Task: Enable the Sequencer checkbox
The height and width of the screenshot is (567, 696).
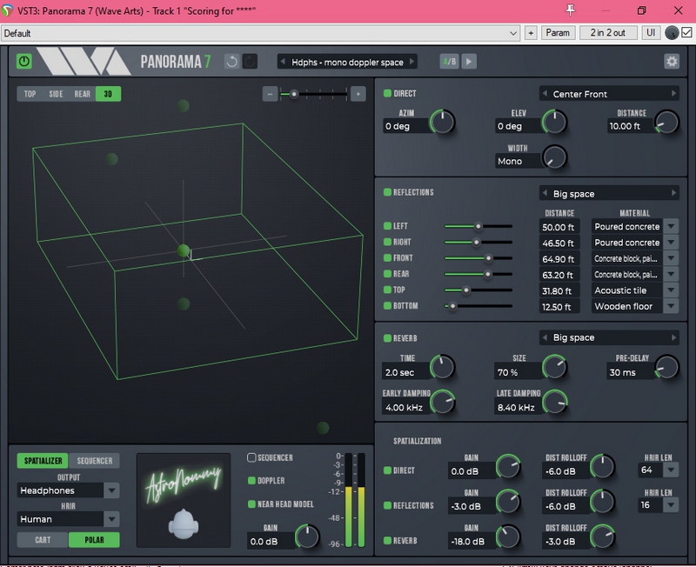Action: 252,457
